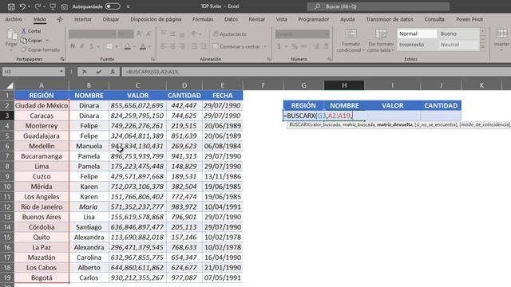Click the camera screenshot icon in quick access
This screenshot has height=287, width=511.
click(x=65, y=6)
